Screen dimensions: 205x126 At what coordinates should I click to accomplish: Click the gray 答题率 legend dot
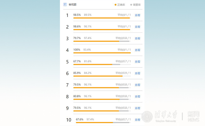coord(131,5)
